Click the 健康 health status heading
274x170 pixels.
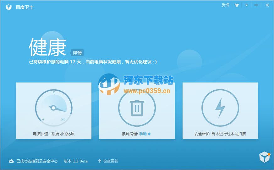47,47
